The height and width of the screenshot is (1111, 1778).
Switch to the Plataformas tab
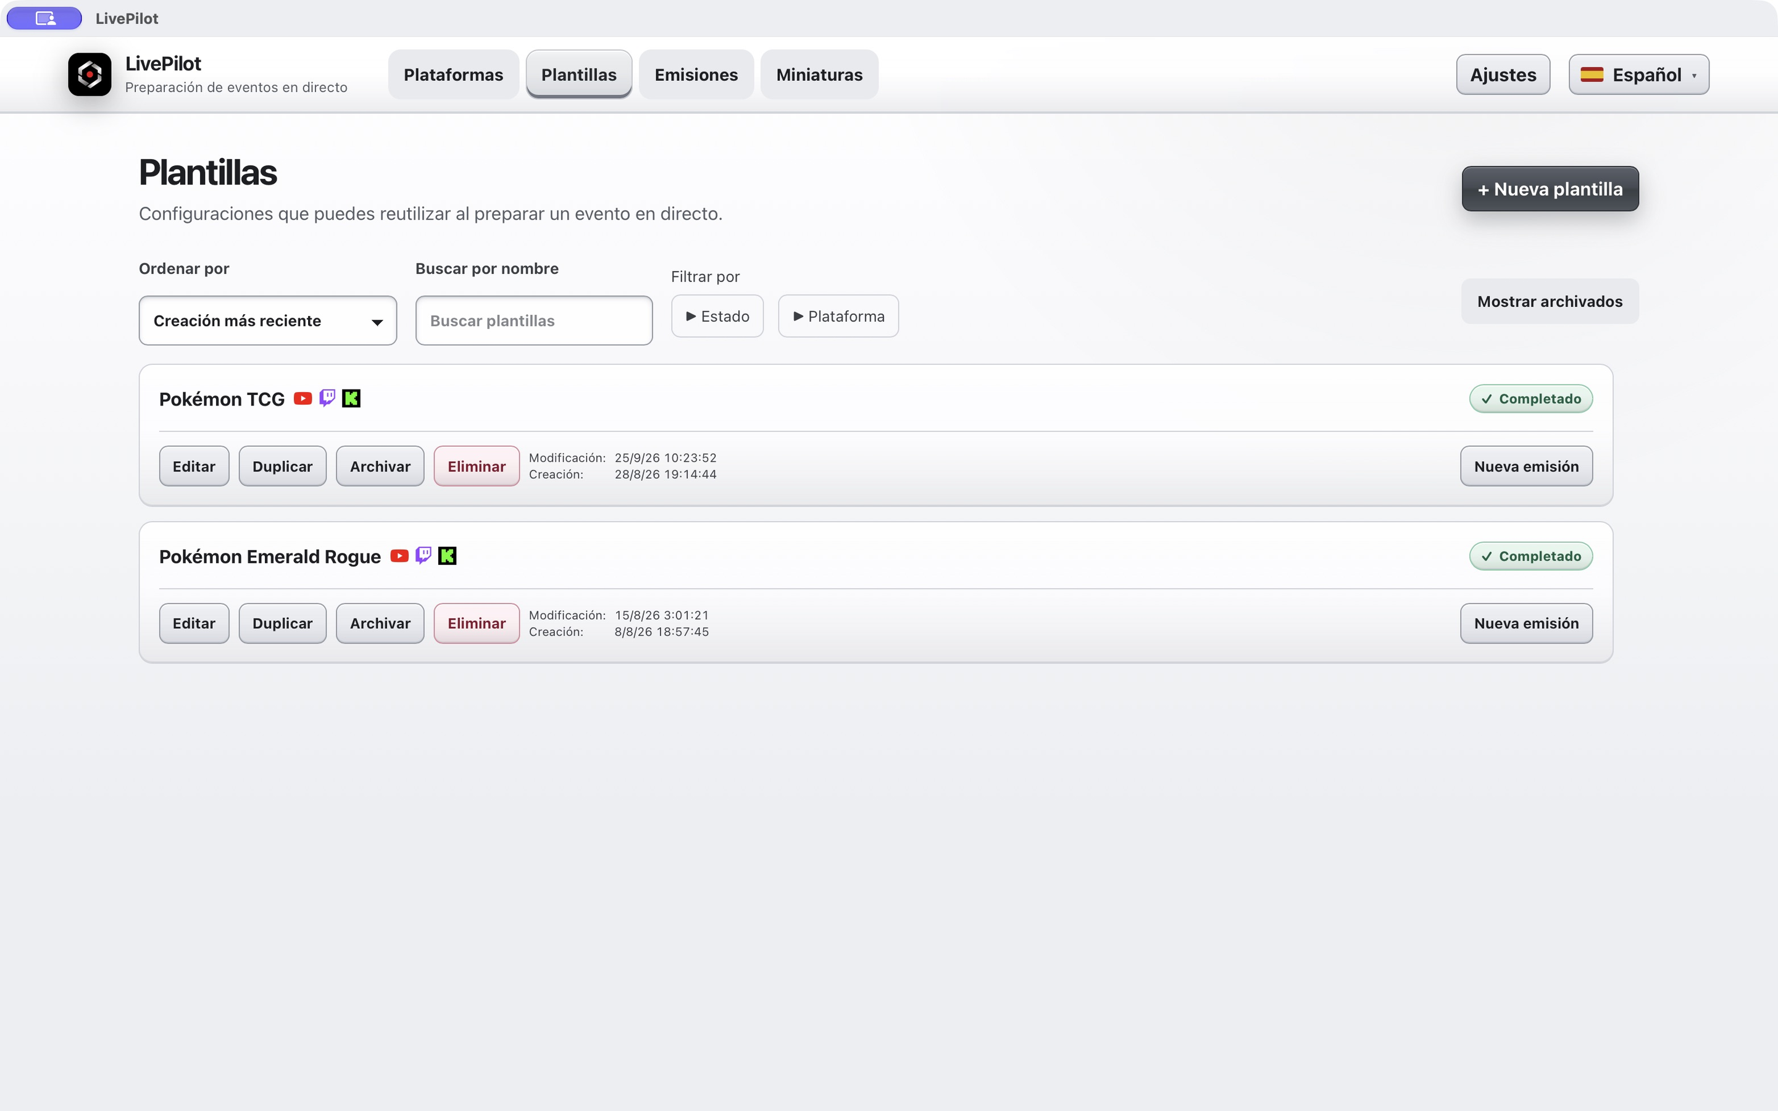point(453,74)
